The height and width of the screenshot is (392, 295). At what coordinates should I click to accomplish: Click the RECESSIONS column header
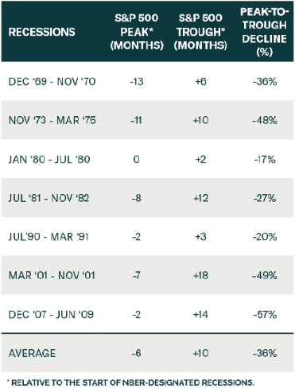pos(42,32)
